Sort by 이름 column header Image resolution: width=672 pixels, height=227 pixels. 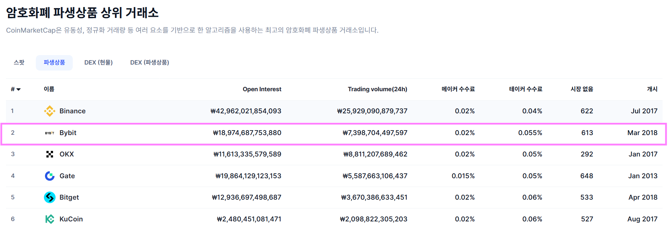pos(49,89)
